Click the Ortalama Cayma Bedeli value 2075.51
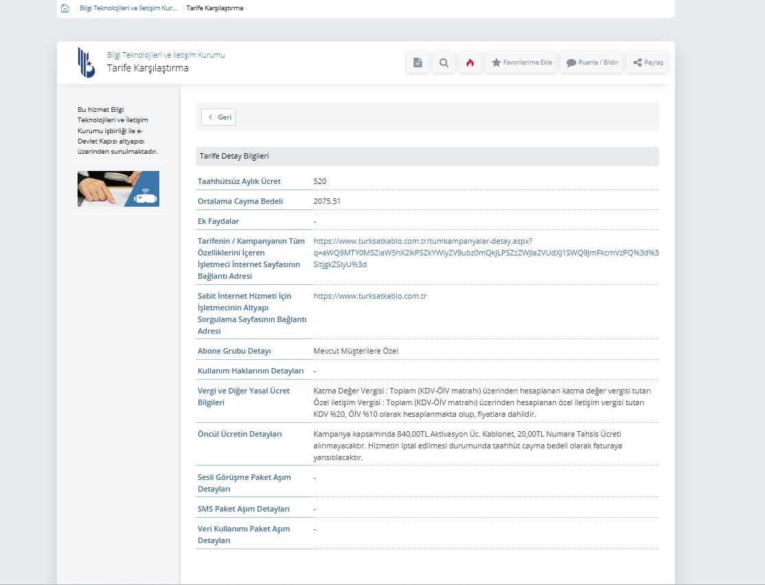Viewport: 765px width, 585px height. tap(327, 201)
